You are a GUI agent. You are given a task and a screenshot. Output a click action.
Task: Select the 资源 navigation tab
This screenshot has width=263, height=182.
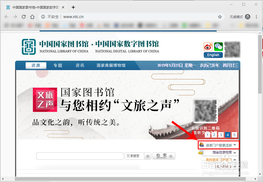pos(36,65)
